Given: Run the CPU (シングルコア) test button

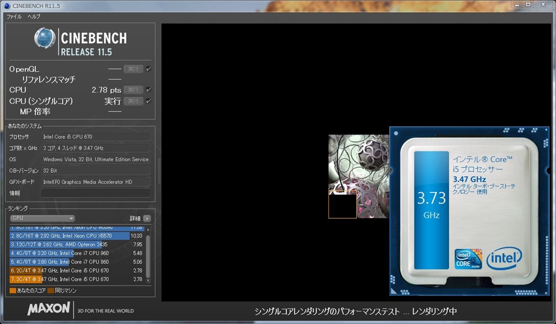Looking at the screenshot, I should click(134, 101).
